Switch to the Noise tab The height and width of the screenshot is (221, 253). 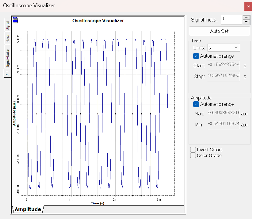[7, 38]
